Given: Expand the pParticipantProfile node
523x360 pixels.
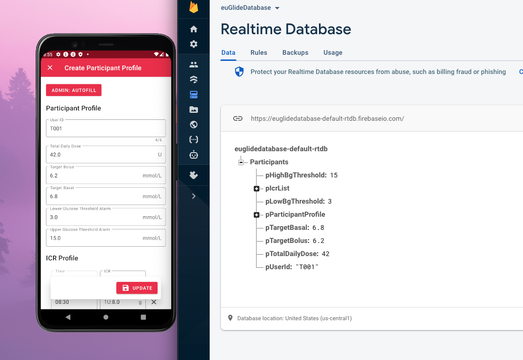Looking at the screenshot, I should [257, 215].
